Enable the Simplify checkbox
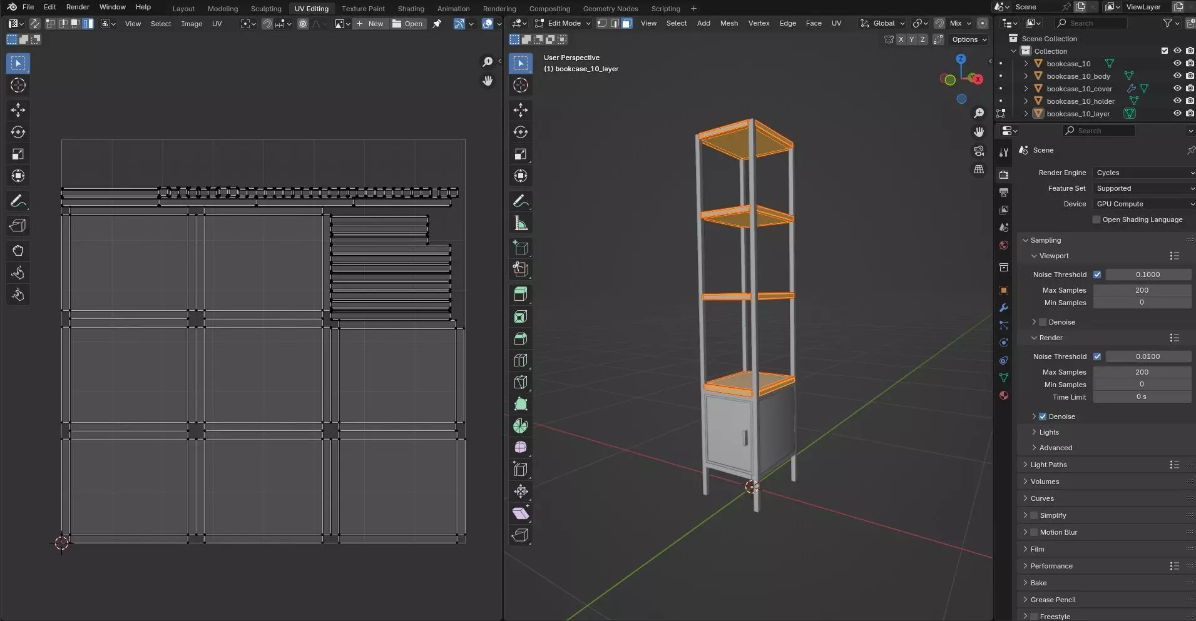The height and width of the screenshot is (621, 1196). click(x=1034, y=515)
